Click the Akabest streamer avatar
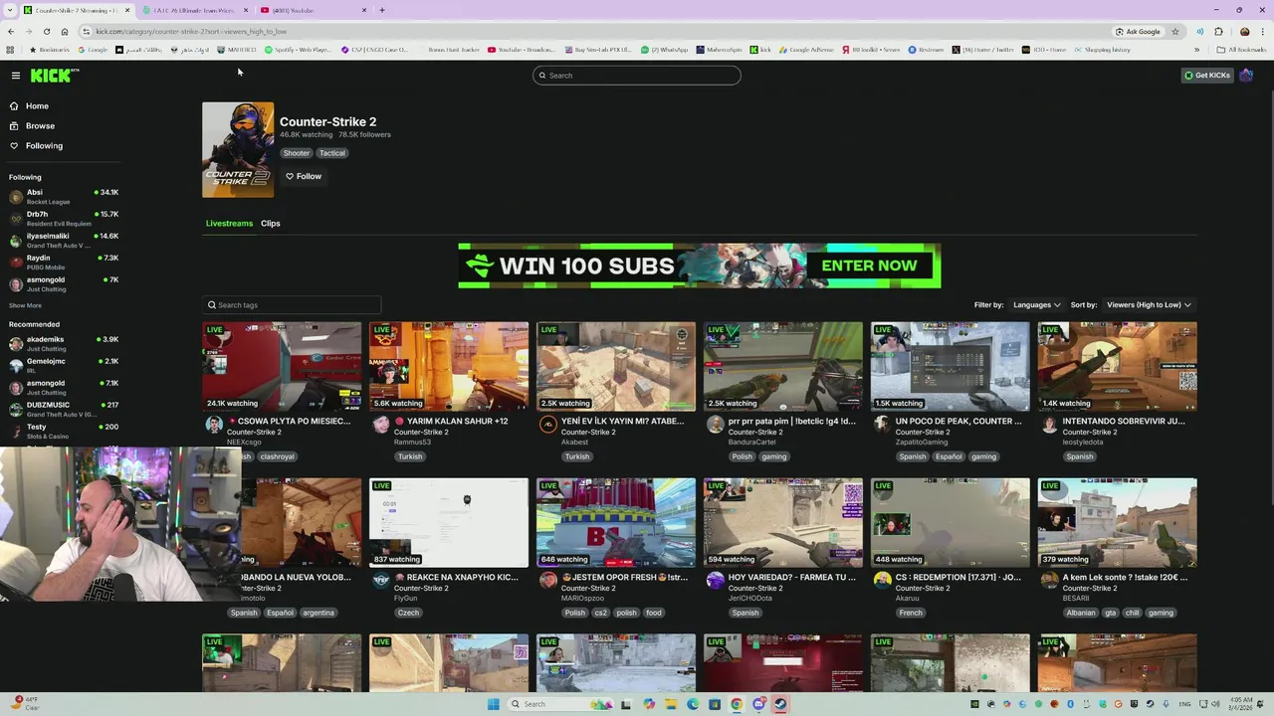 [x=547, y=425]
